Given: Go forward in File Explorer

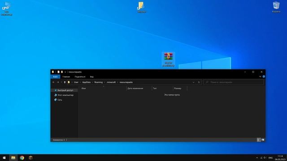Looking at the screenshot, I should click(58, 82).
